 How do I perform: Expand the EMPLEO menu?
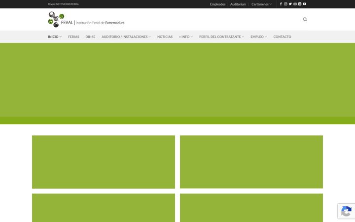click(x=258, y=37)
